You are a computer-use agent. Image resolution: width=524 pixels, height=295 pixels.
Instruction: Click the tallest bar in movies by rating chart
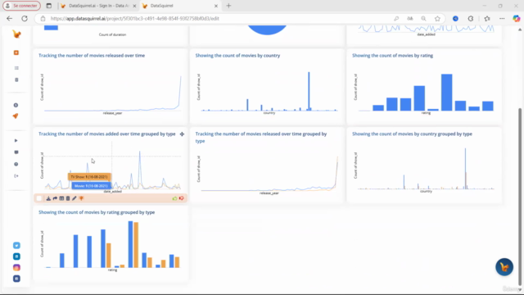446,93
